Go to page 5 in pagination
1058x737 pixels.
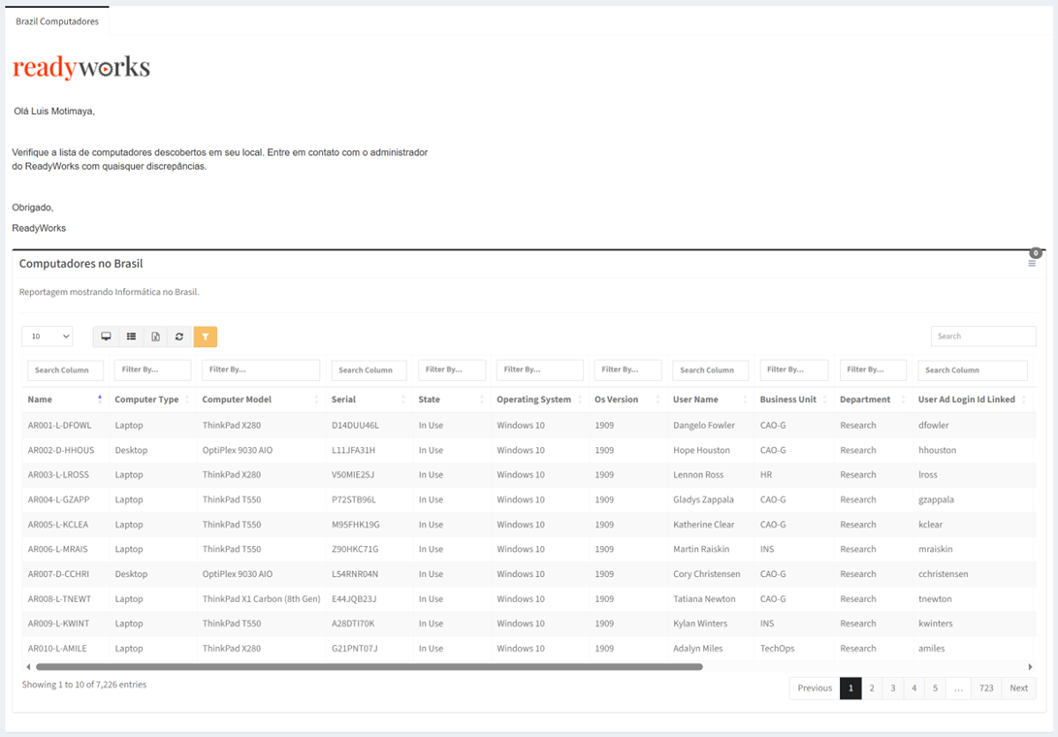click(935, 688)
